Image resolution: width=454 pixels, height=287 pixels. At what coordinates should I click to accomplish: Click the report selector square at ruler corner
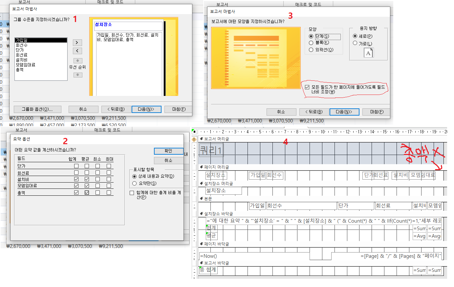tap(194, 132)
